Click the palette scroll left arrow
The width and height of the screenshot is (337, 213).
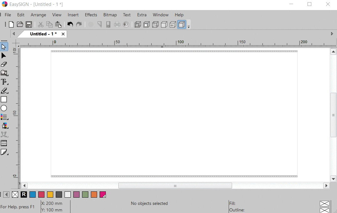coord(6,195)
